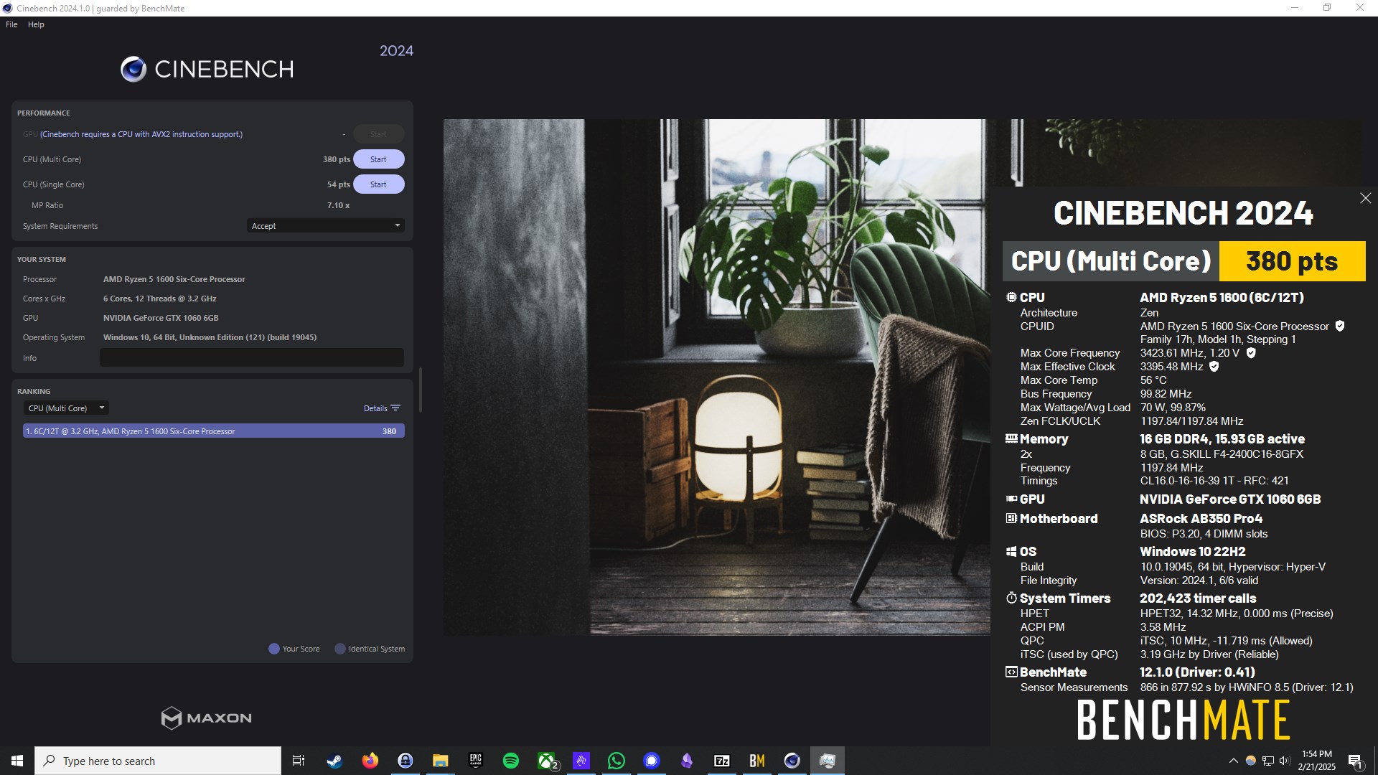Screen dimensions: 1378x775
Task: Click the CPU chip section icon
Action: (x=1011, y=297)
